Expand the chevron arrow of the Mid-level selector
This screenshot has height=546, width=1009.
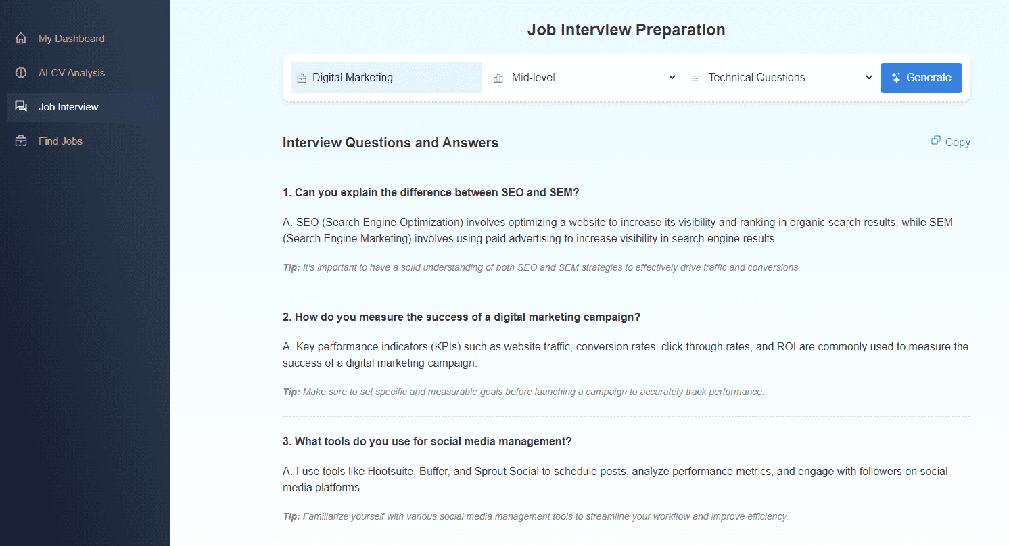click(672, 78)
